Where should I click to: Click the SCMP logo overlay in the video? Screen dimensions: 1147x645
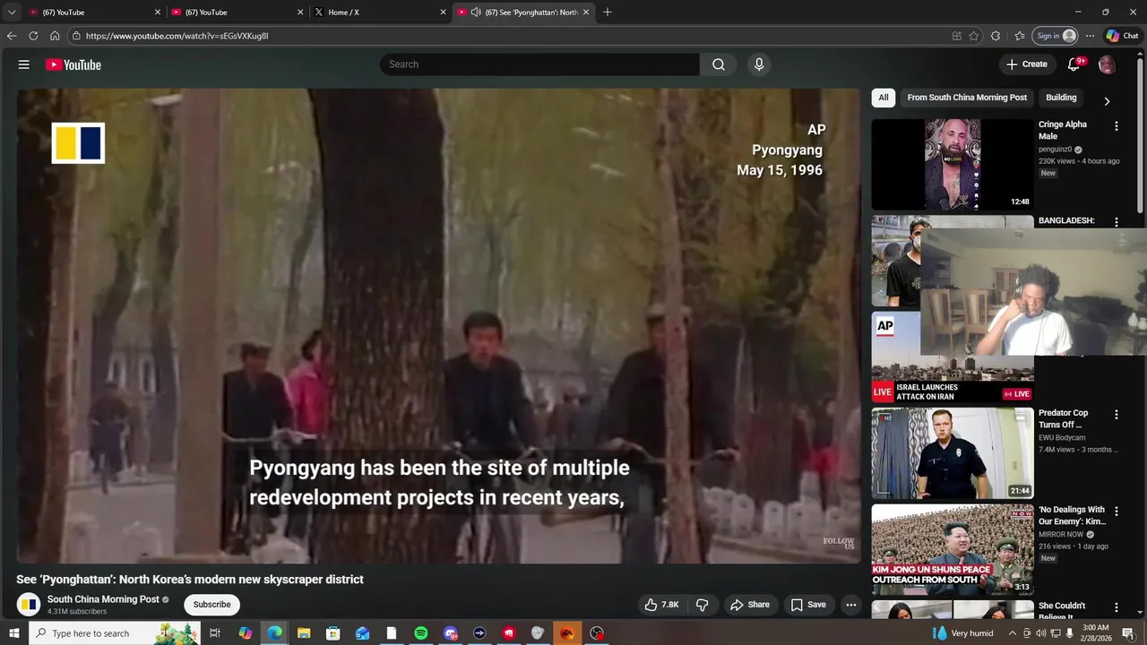coord(78,143)
